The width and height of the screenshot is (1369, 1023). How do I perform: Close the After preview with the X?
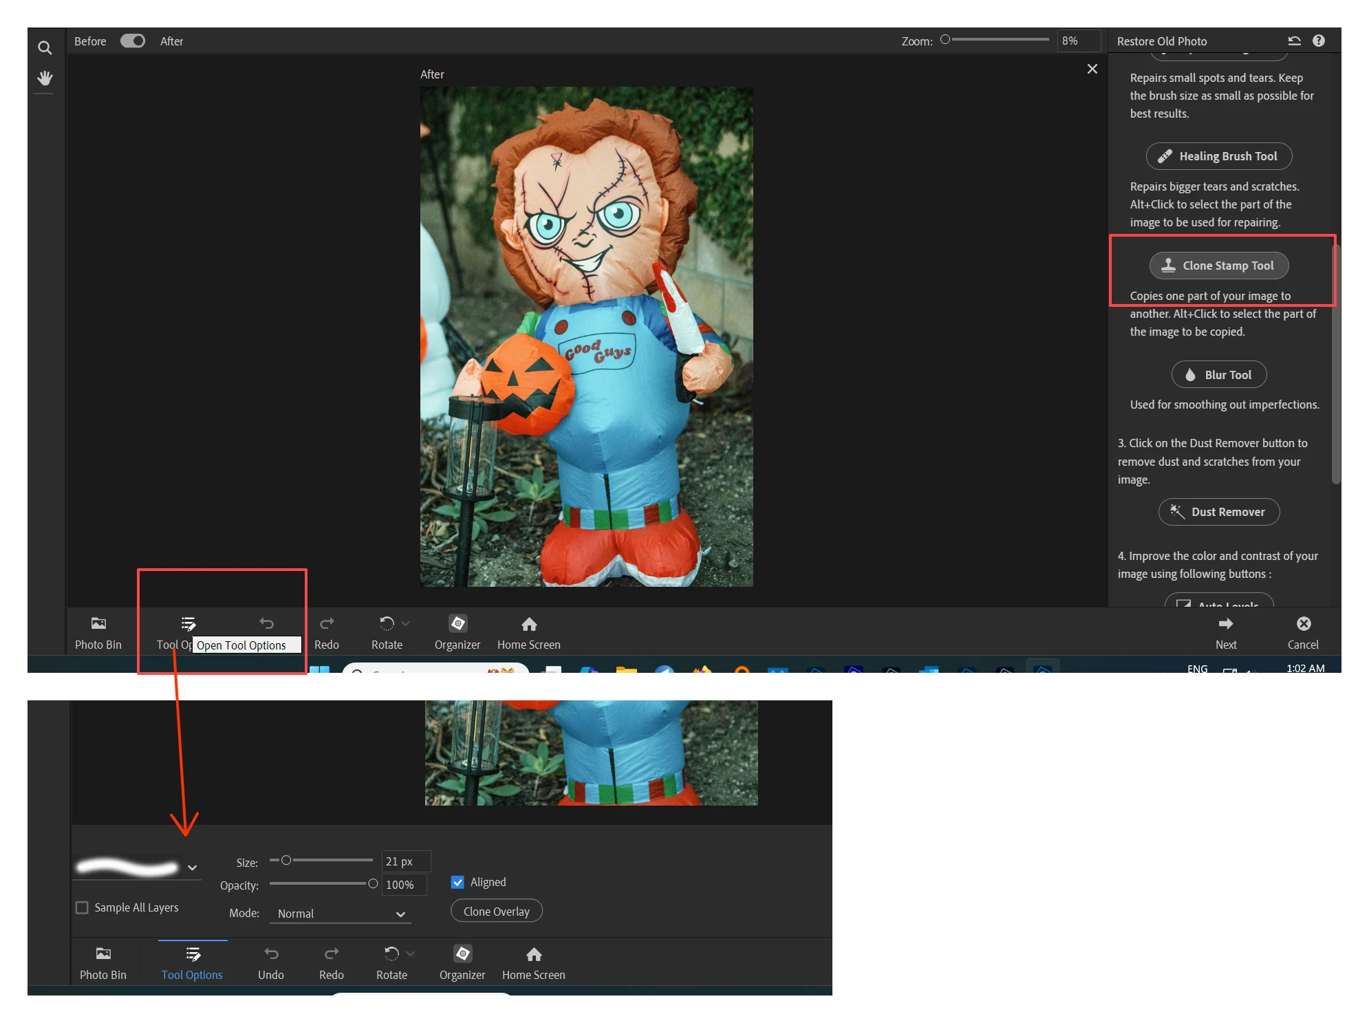(x=1092, y=69)
